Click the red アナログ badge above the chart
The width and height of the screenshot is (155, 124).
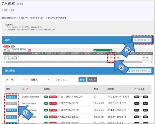click(x=6, y=47)
